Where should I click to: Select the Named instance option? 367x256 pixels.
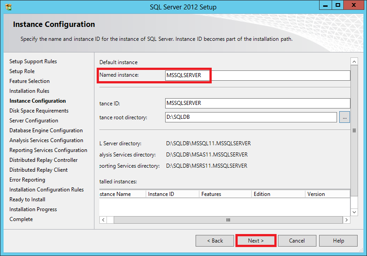click(119, 75)
